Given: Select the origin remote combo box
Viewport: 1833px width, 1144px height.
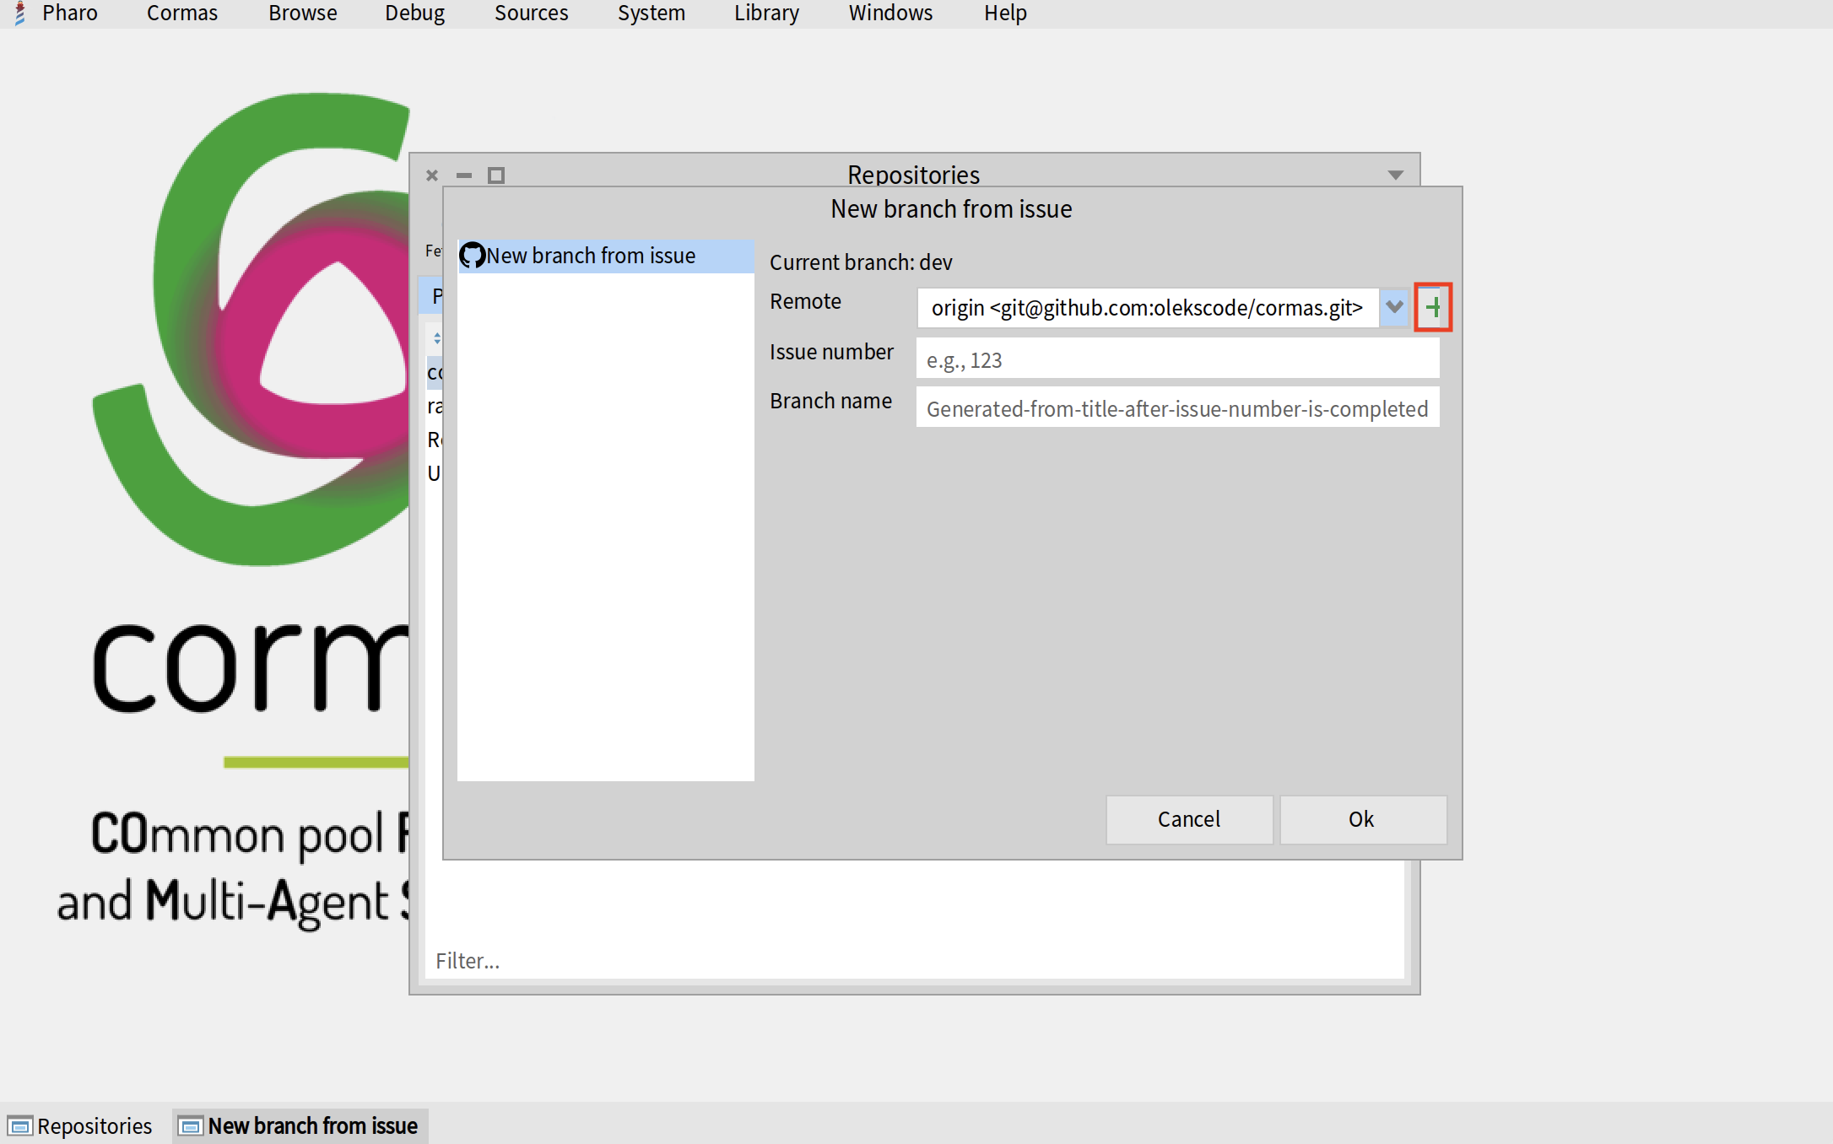Looking at the screenshot, I should (x=1146, y=307).
